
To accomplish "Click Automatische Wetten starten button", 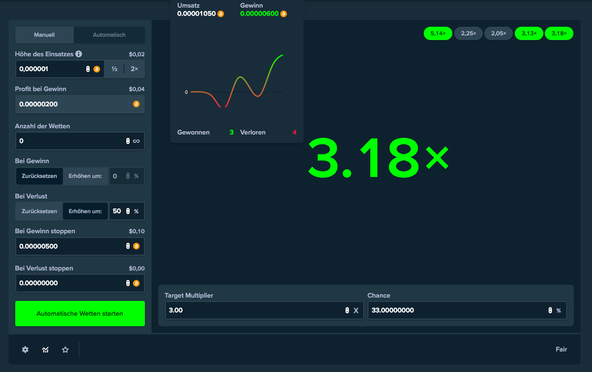I will pos(80,313).
